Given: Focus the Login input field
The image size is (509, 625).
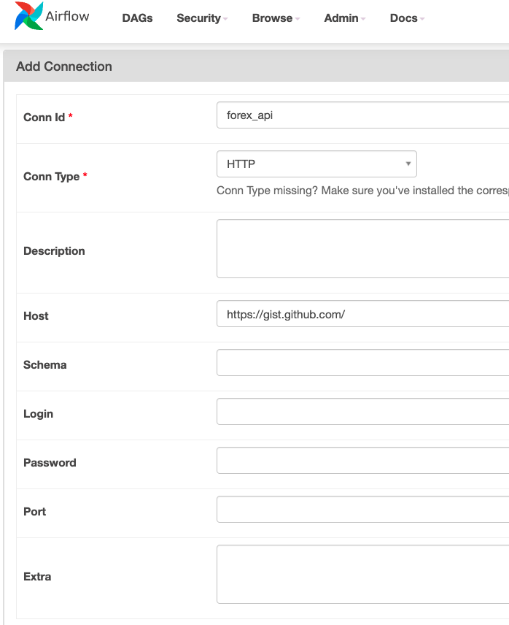Looking at the screenshot, I should (363, 411).
